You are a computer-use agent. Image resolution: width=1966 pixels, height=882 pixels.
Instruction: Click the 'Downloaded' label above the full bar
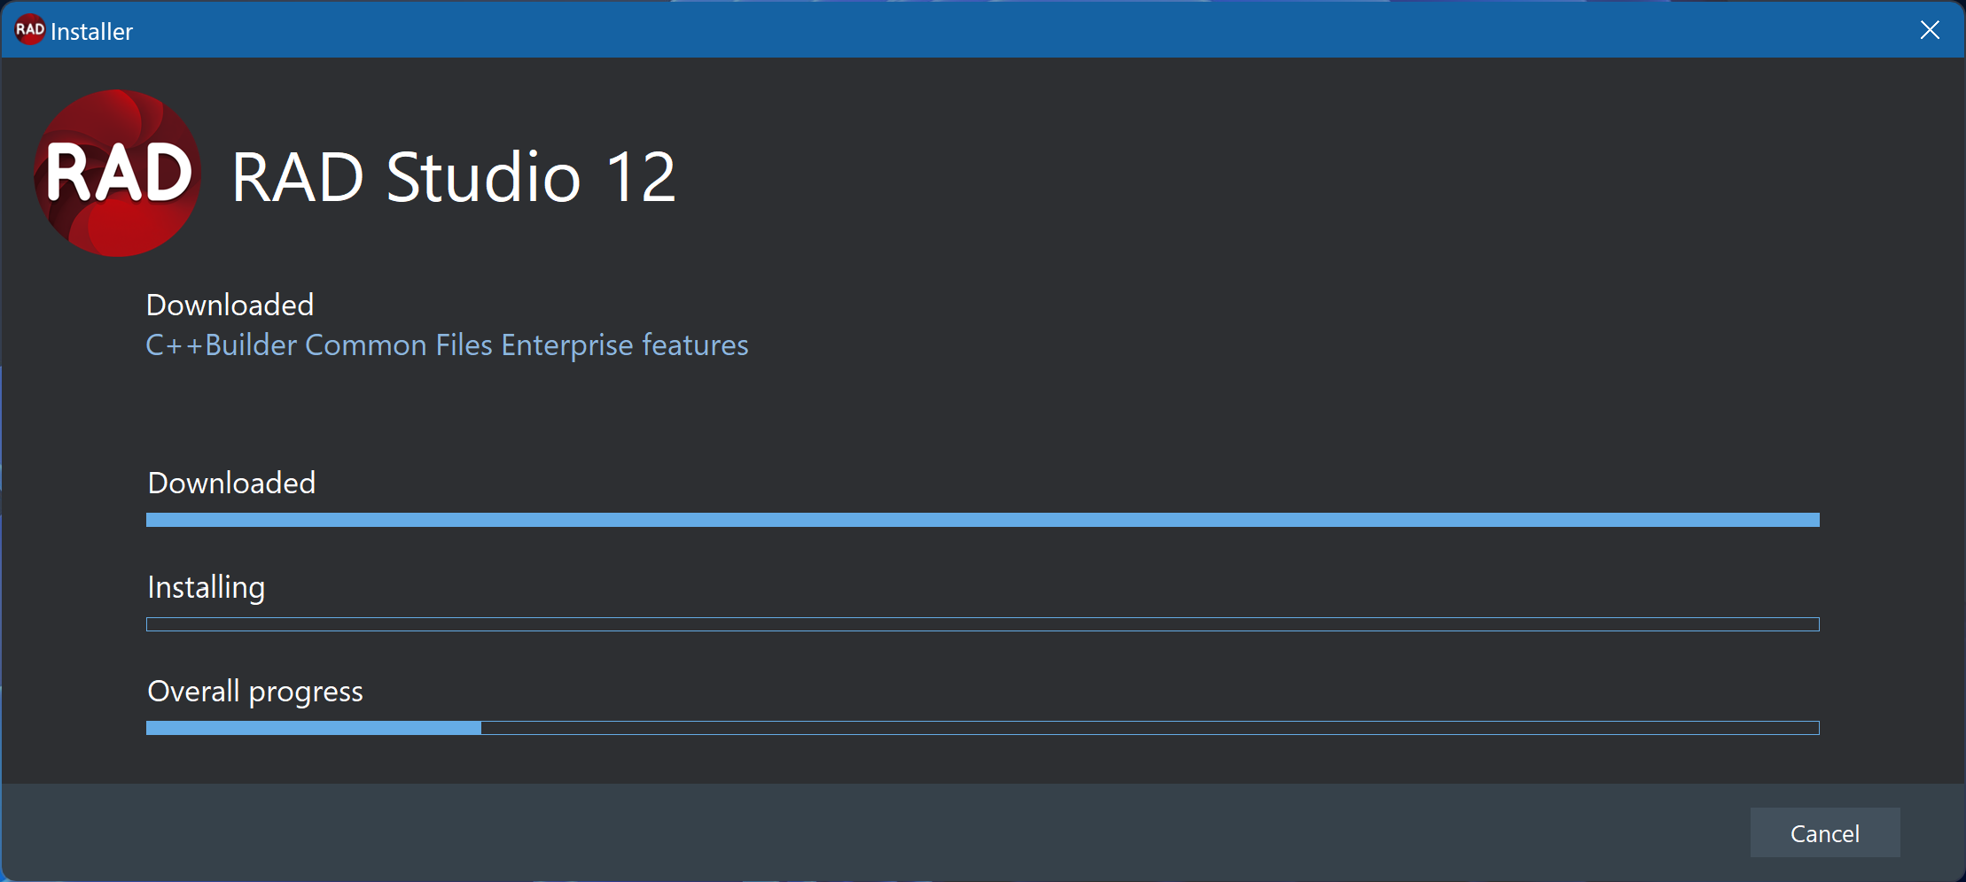click(231, 483)
